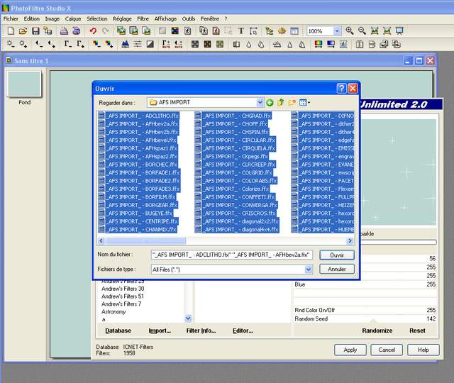Click the Contrast minus icon
Image resolution: width=454 pixels, height=383 pixels.
tap(39, 44)
